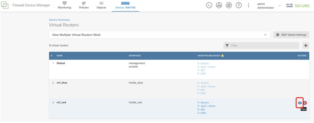Click the management interface text
The image size is (314, 123).
point(137,63)
